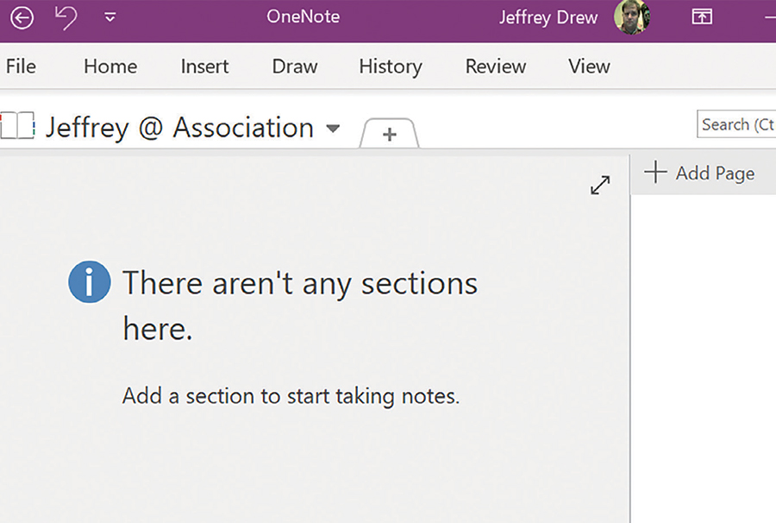Screen dimensions: 776x523
Task: Create a new section with the plus tab
Action: point(390,134)
